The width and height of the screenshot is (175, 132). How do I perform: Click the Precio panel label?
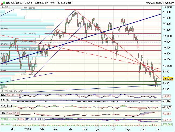[5, 7]
